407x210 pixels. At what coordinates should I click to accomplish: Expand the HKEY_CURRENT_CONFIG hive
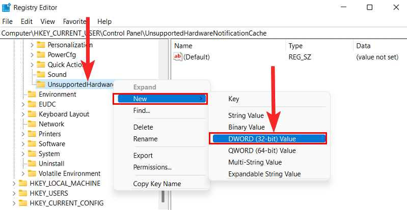(13, 203)
